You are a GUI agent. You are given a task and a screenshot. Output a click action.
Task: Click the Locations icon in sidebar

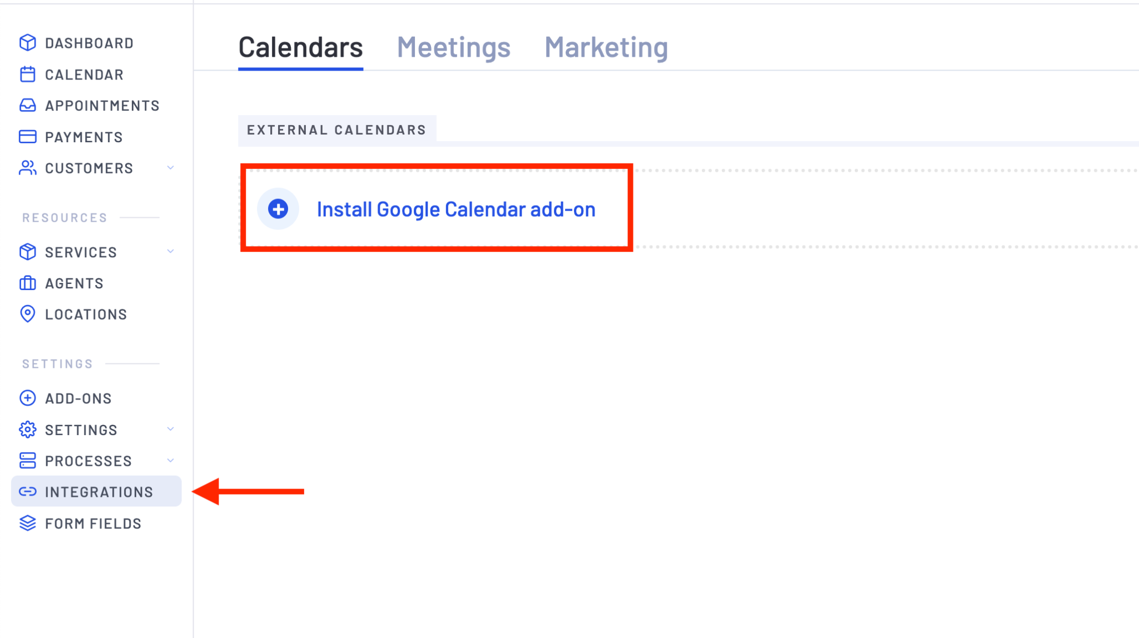point(28,313)
